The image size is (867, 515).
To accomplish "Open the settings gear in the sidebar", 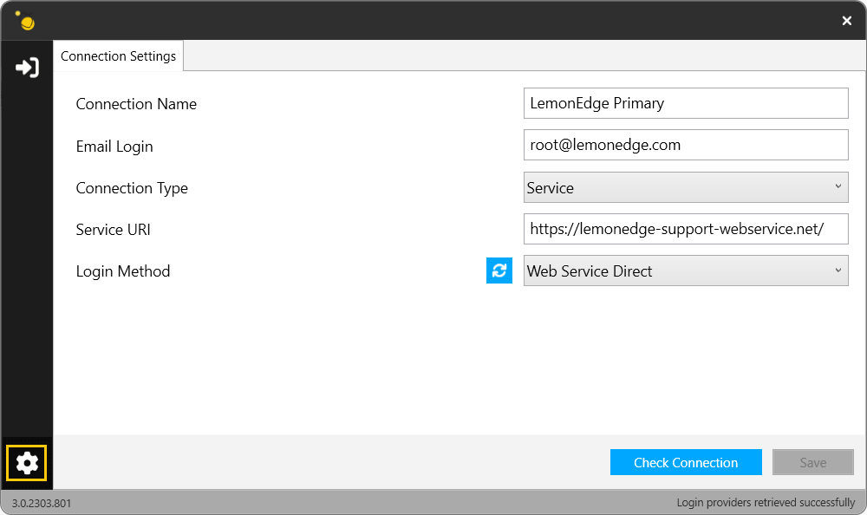I will (x=27, y=463).
